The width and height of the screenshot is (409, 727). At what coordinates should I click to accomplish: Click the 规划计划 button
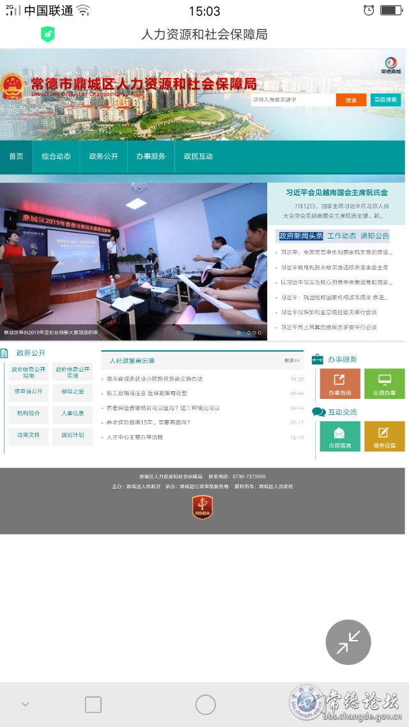pyautogui.click(x=72, y=437)
